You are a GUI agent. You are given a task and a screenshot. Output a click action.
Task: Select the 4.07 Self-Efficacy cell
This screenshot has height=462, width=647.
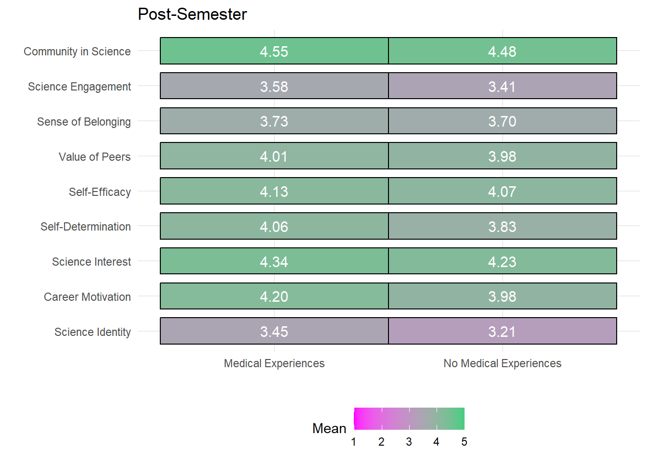503,191
